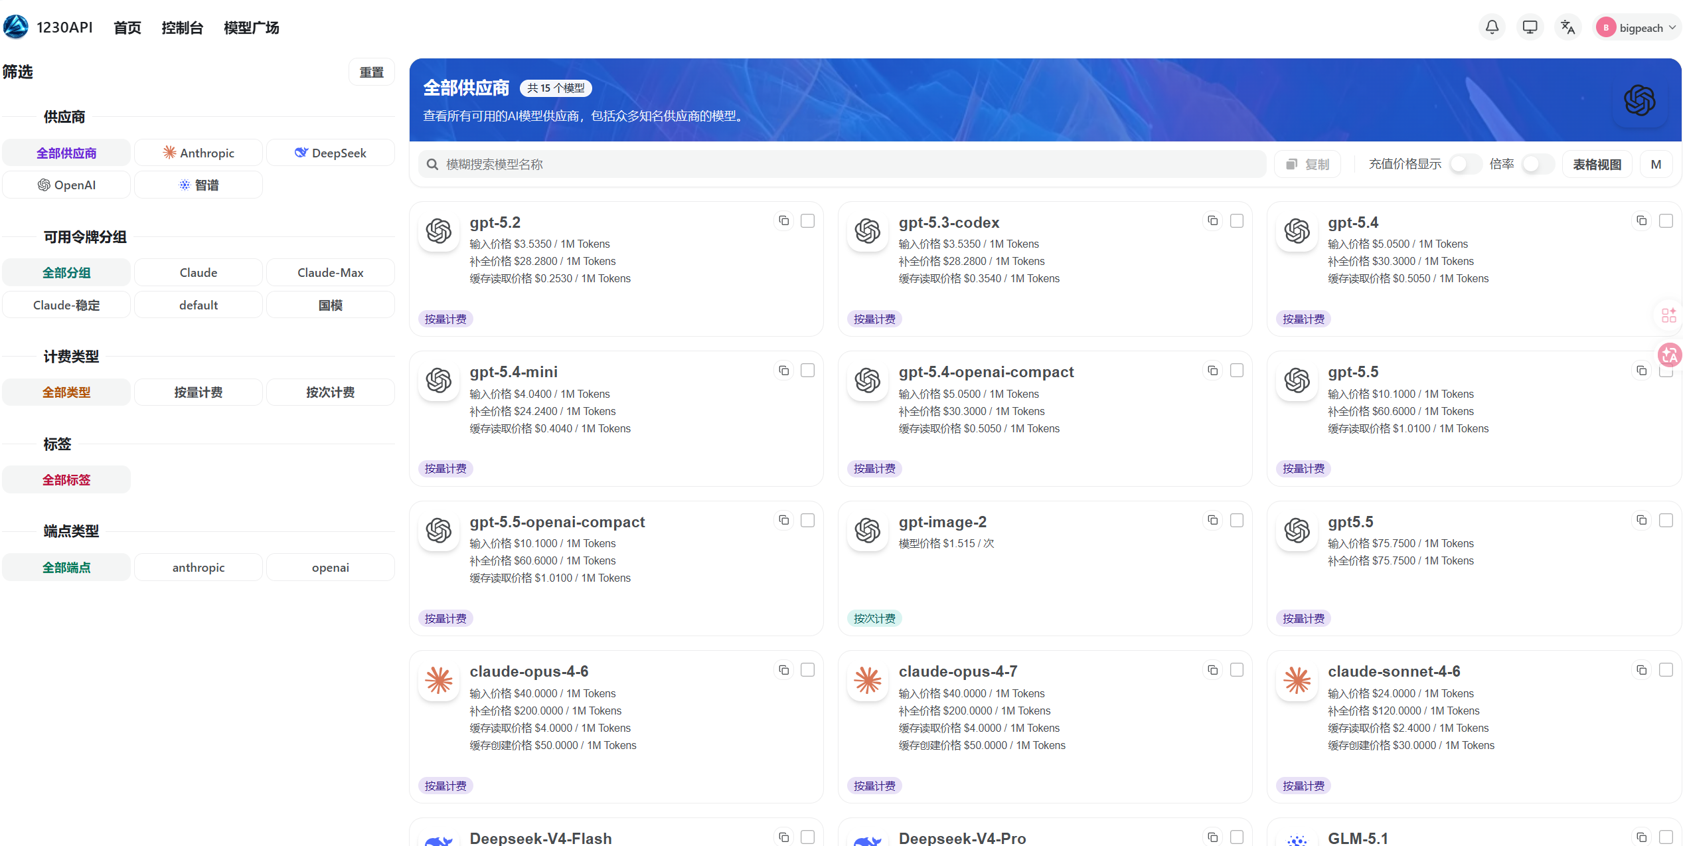
Task: Click the 1230API logo icon
Action: pyautogui.click(x=16, y=27)
